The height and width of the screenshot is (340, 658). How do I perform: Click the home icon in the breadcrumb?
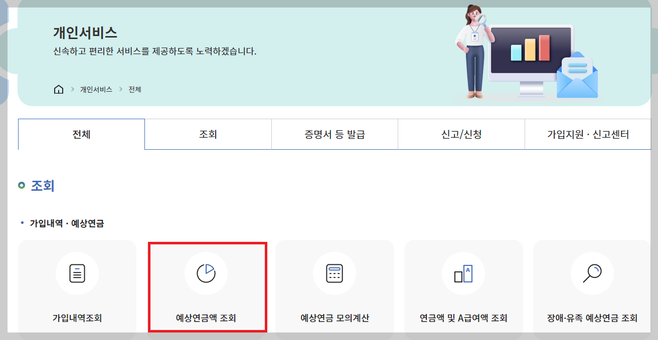(x=59, y=89)
